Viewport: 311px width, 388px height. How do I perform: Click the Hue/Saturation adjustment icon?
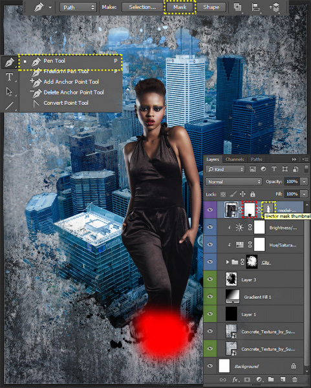239,244
